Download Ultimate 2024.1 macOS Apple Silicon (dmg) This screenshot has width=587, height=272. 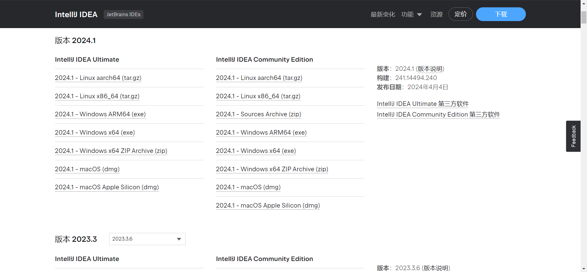coord(107,187)
